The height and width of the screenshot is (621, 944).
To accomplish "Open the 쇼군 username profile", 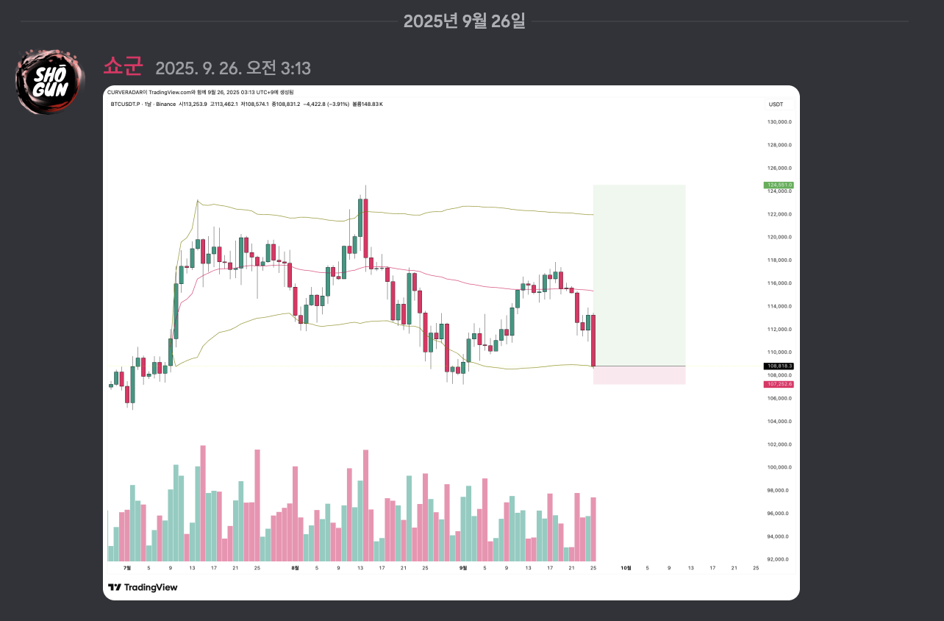I will click(x=123, y=67).
